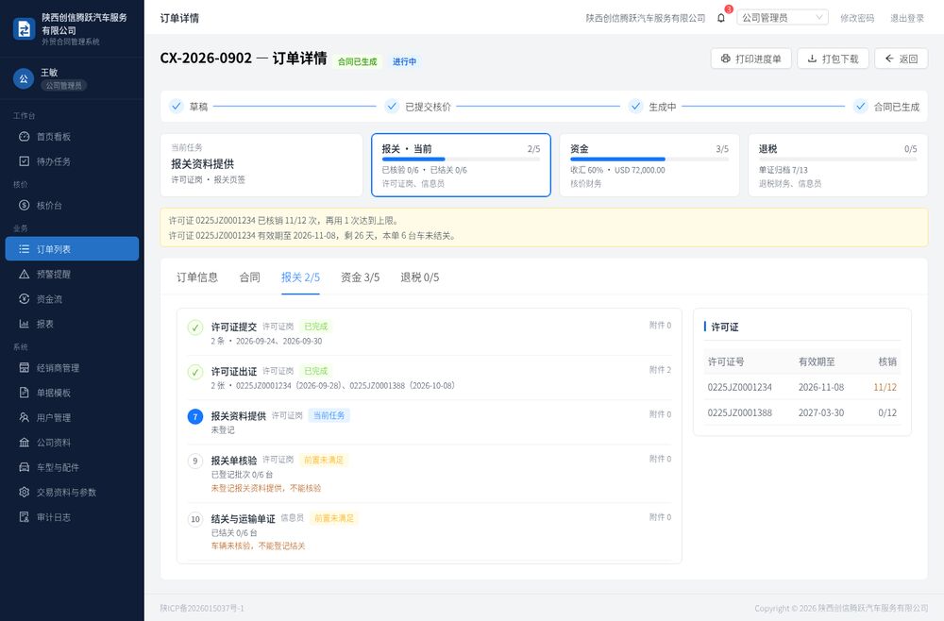Click the 审计日志 log icon
944x621 pixels.
[x=25, y=517]
